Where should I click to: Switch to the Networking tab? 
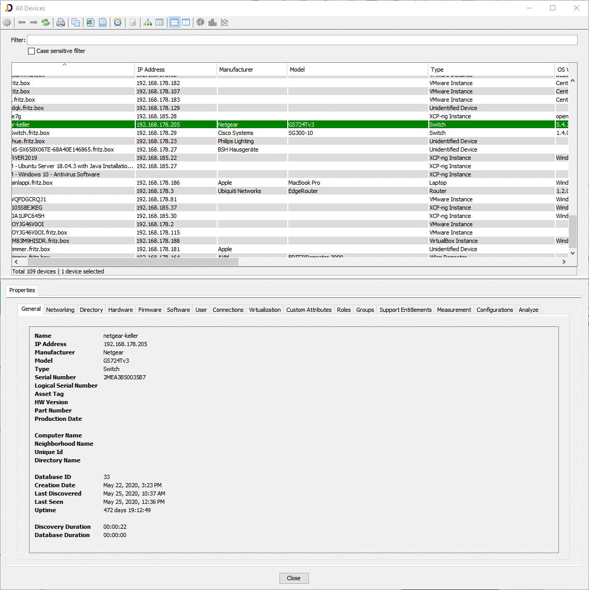pyautogui.click(x=60, y=310)
